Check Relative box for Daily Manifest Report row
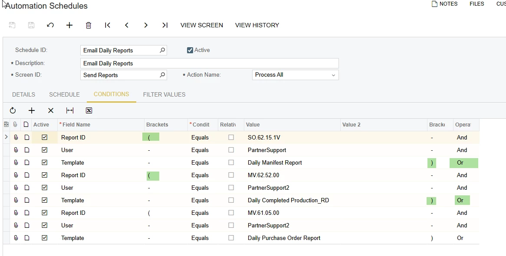 click(x=231, y=162)
